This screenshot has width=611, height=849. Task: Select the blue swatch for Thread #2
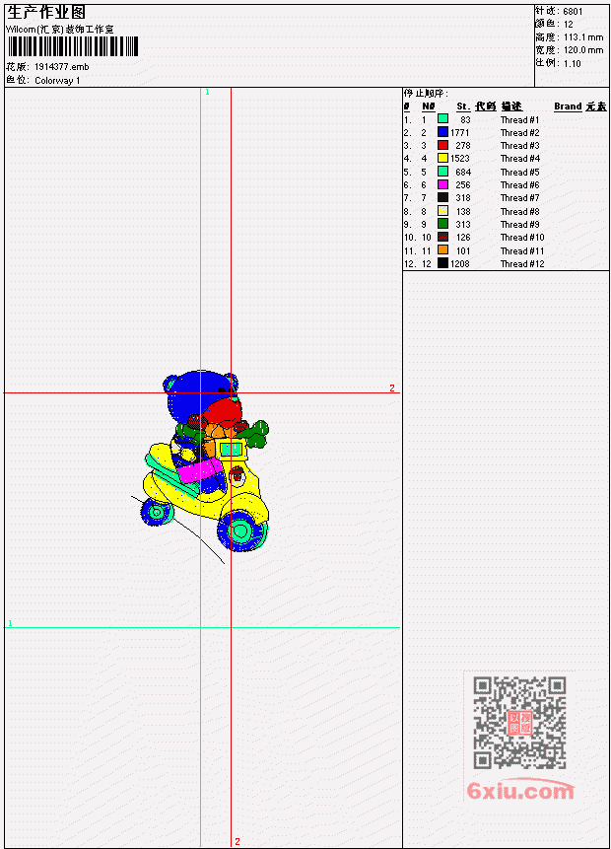pyautogui.click(x=442, y=132)
